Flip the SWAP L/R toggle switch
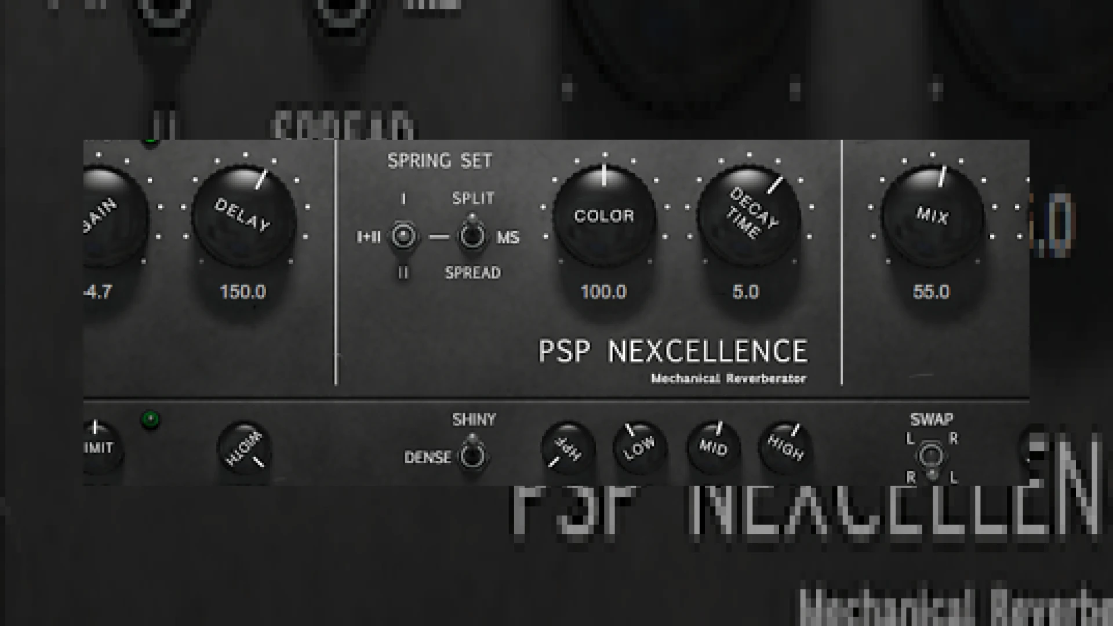 tap(931, 459)
